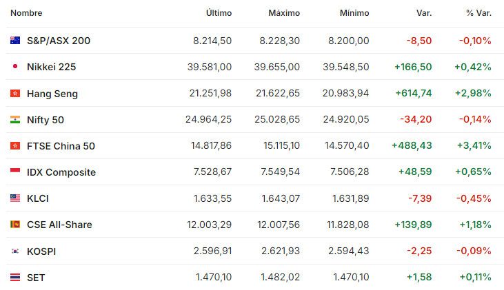504x290 pixels.
Task: Sort by the Mínimo column header
Action: [x=354, y=13]
